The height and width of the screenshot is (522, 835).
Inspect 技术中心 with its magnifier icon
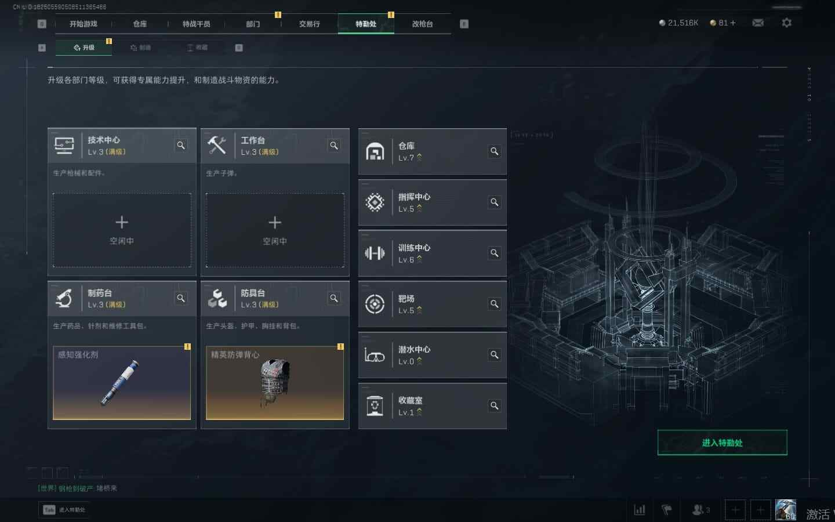point(181,146)
